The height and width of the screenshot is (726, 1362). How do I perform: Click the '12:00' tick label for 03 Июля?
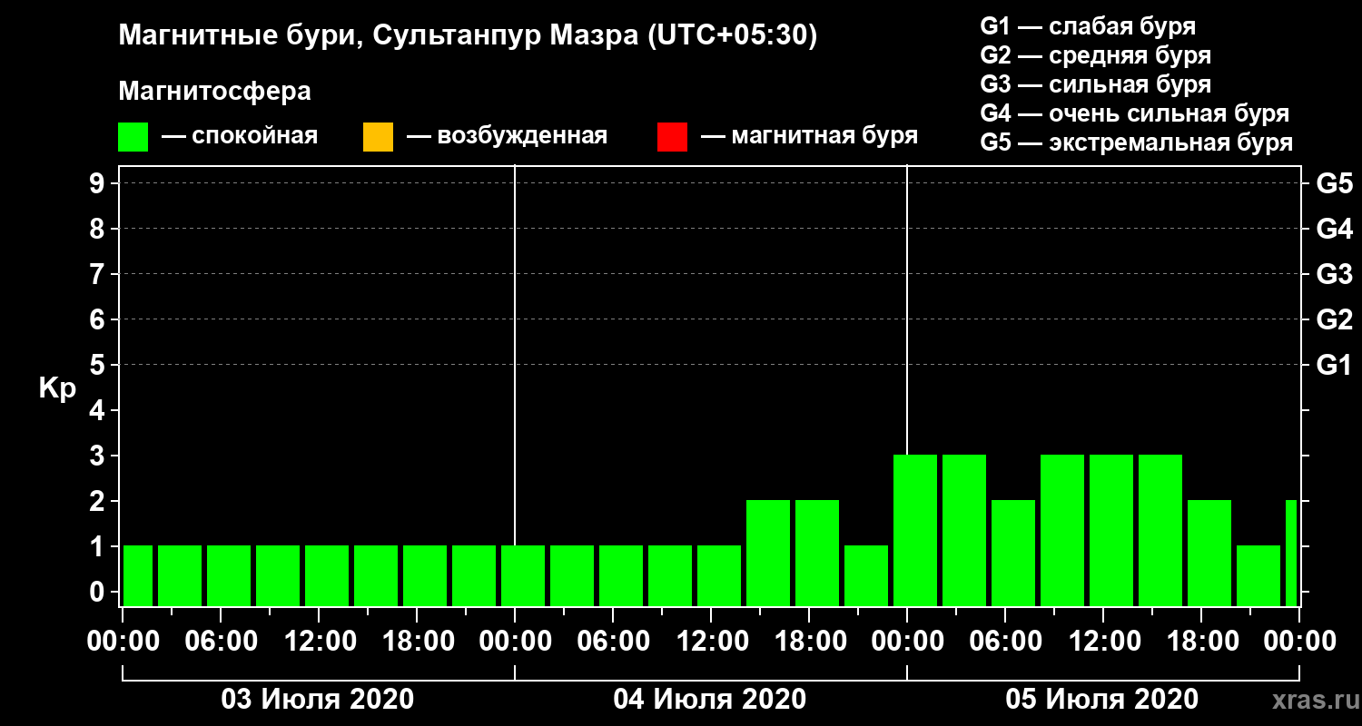click(320, 642)
